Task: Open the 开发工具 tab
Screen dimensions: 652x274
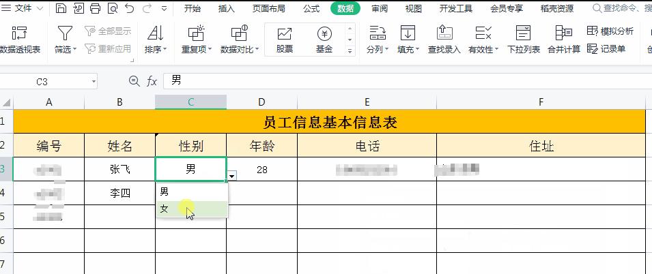Action: click(x=456, y=8)
